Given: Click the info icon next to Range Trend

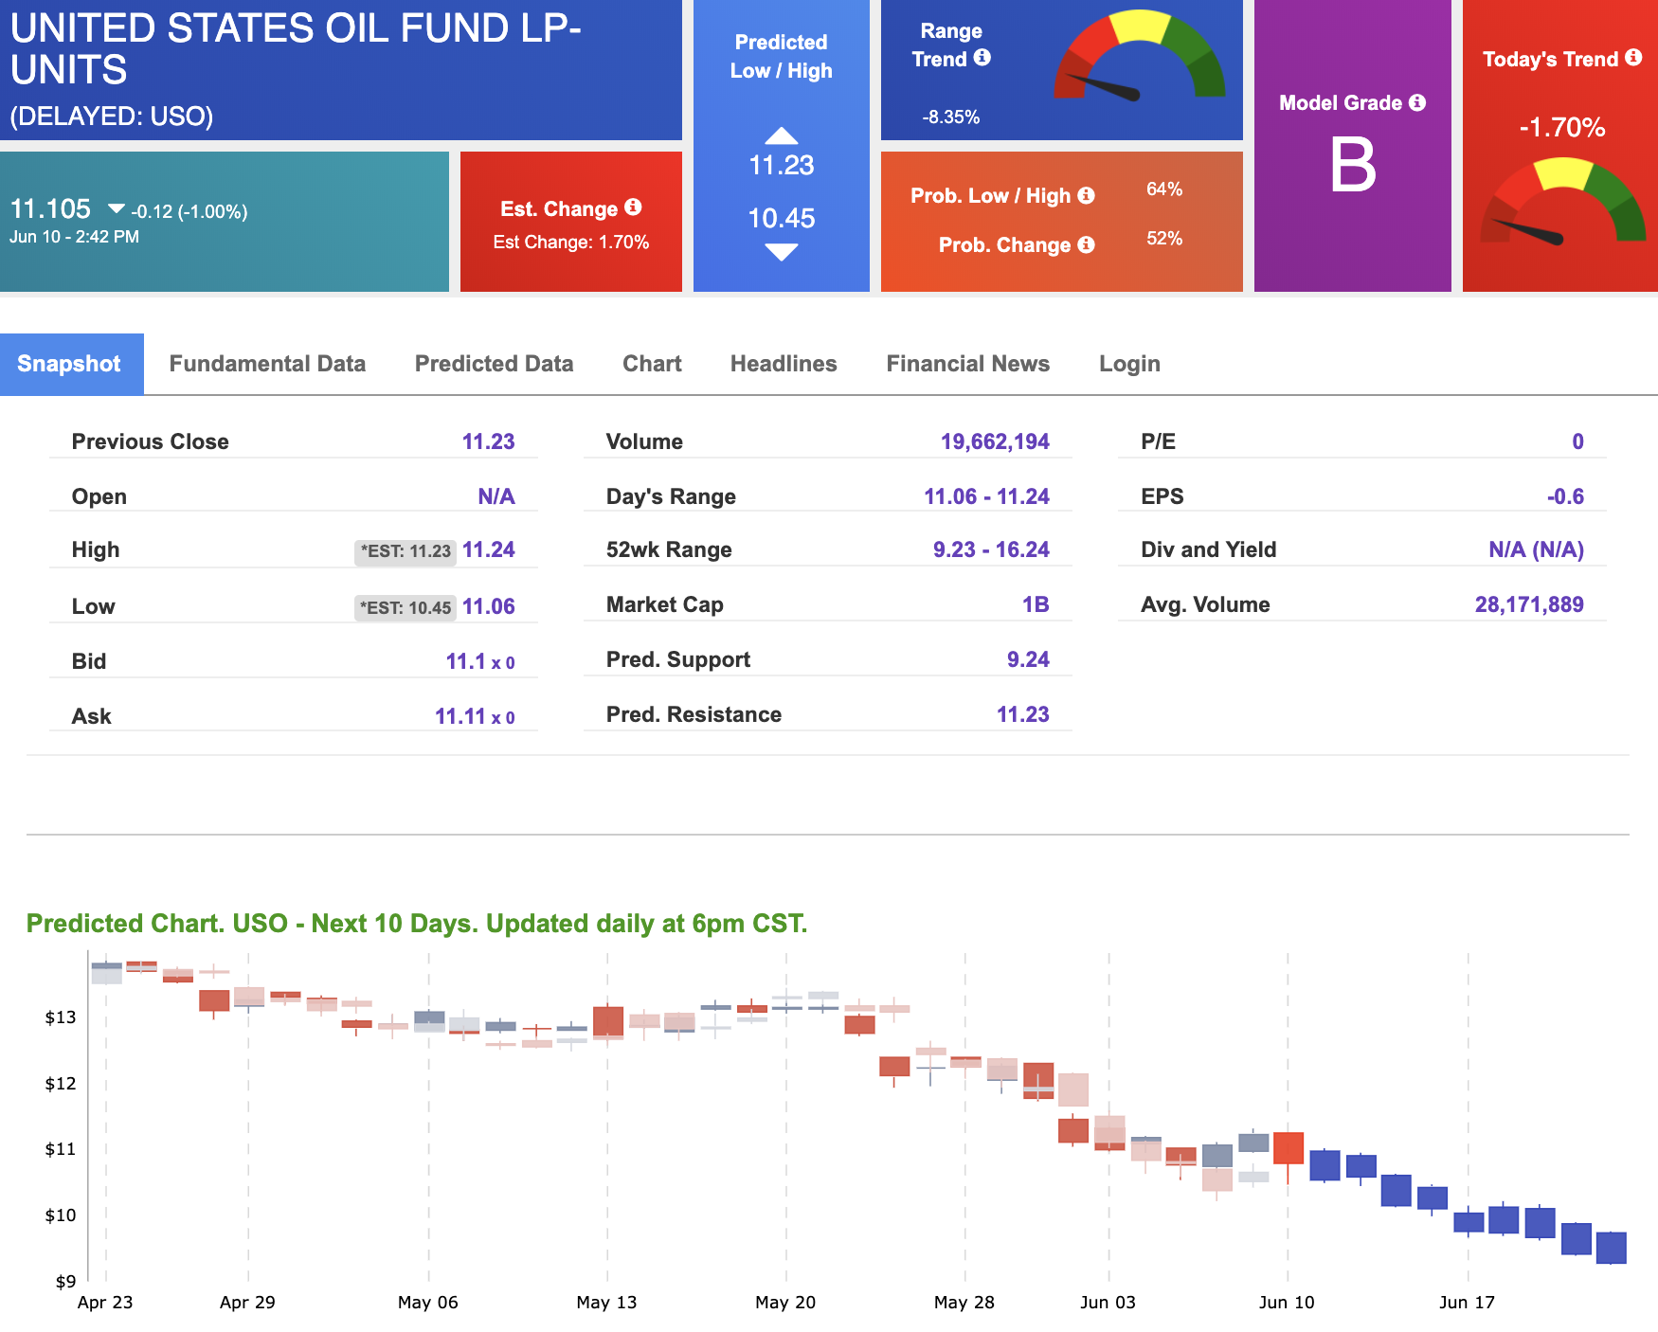Looking at the screenshot, I should [x=982, y=57].
